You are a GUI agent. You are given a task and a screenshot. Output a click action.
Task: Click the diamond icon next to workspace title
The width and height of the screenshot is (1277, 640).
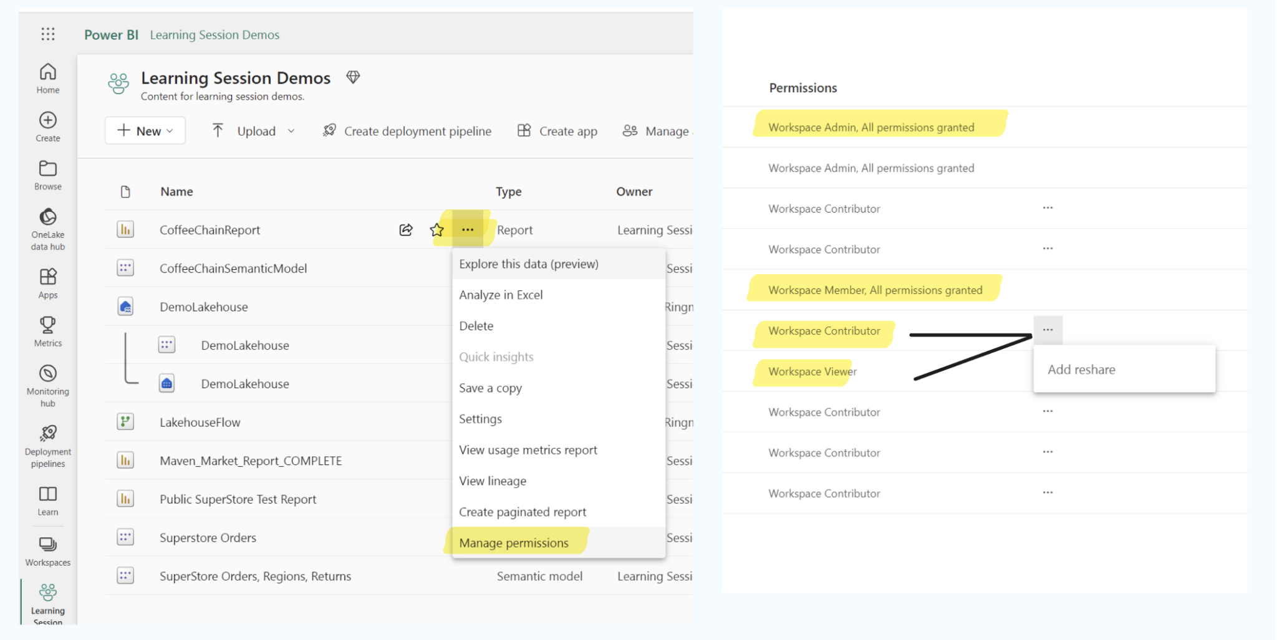click(353, 77)
